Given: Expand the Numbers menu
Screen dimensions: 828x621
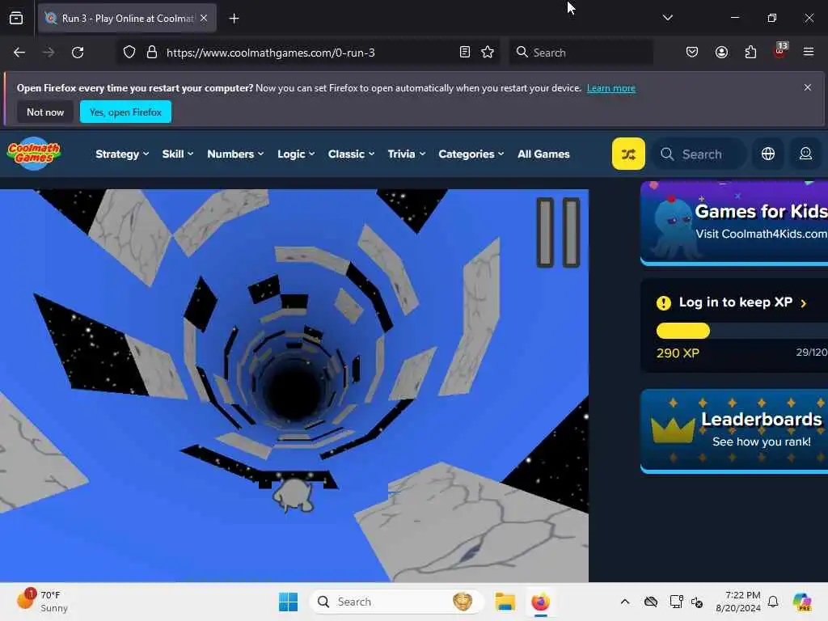Looking at the screenshot, I should tap(235, 154).
